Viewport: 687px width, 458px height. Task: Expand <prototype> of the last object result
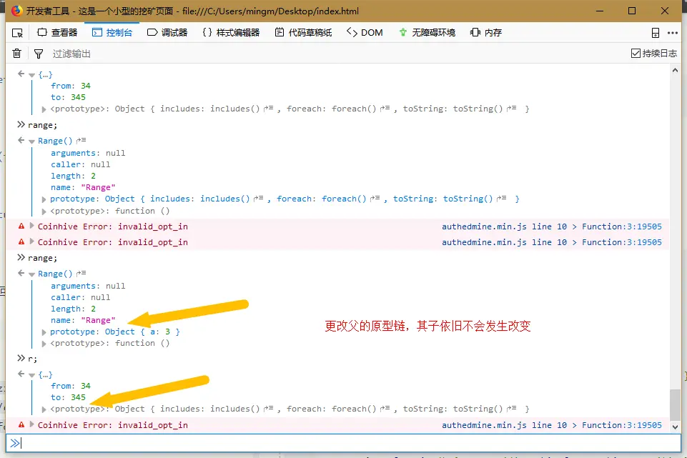coord(44,409)
